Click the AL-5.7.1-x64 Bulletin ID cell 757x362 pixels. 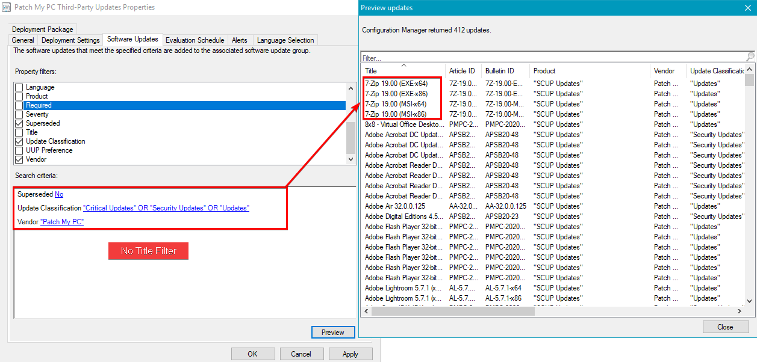point(504,288)
